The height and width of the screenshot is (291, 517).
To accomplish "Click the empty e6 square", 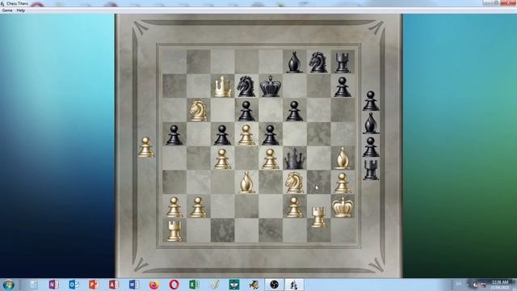I will click(271, 110).
